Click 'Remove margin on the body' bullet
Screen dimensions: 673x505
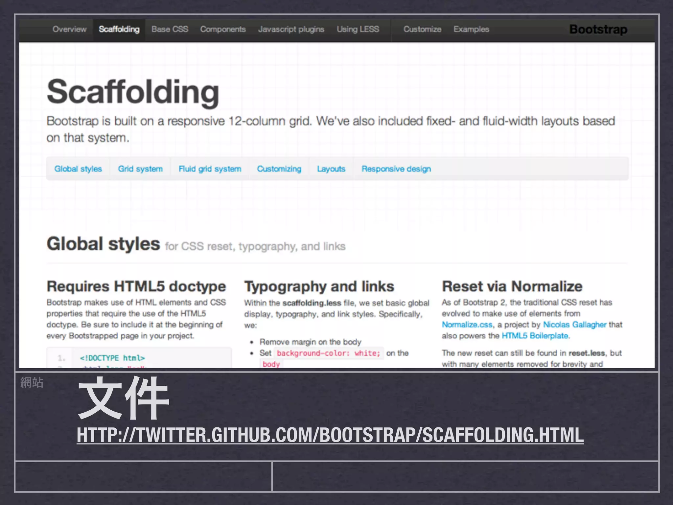point(310,342)
